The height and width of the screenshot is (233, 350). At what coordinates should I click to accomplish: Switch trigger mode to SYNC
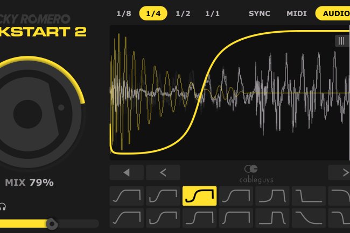260,13
